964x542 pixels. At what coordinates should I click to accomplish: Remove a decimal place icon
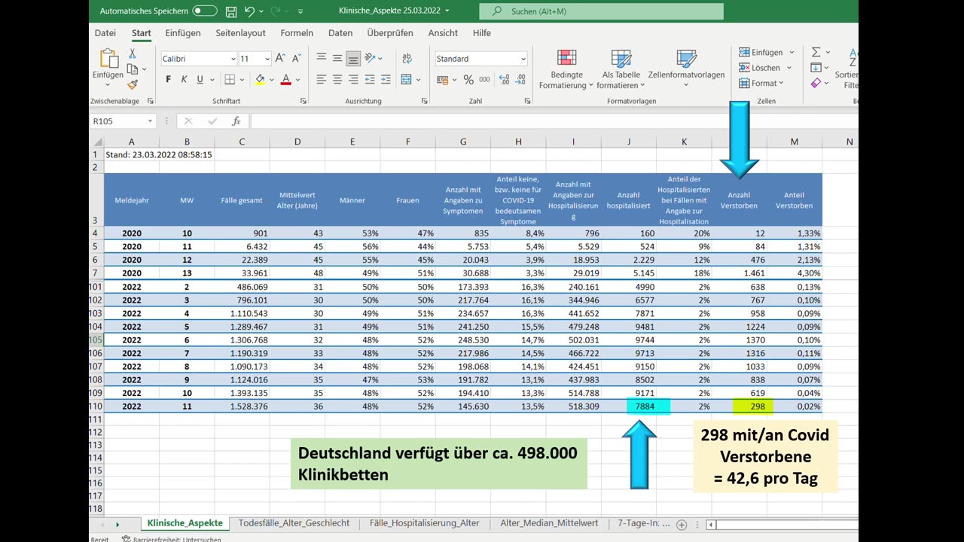coord(519,80)
